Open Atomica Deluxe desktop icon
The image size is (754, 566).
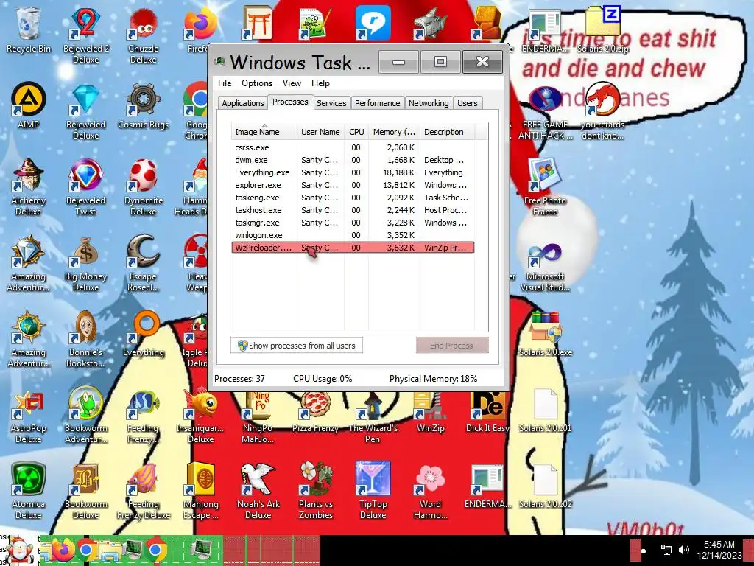coord(29,492)
